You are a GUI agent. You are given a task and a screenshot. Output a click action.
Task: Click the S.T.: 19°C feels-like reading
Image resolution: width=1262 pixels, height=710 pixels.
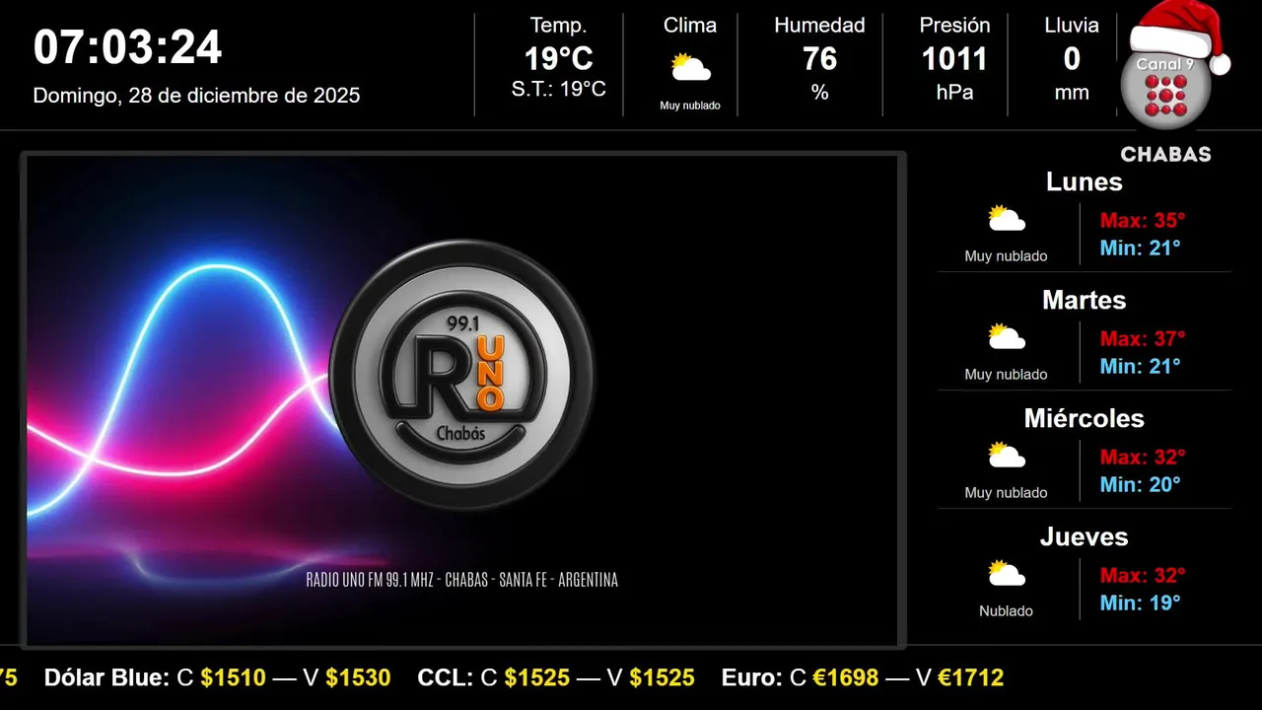click(x=558, y=90)
